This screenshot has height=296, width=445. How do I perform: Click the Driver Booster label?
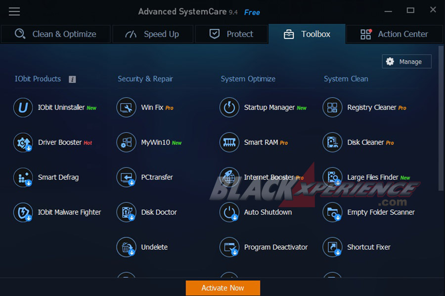[x=60, y=143]
